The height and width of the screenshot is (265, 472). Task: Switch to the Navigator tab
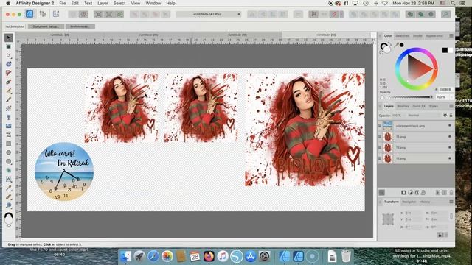(x=409, y=202)
